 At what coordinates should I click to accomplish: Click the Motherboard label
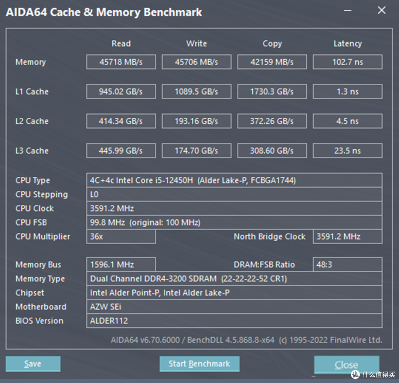click(x=41, y=307)
